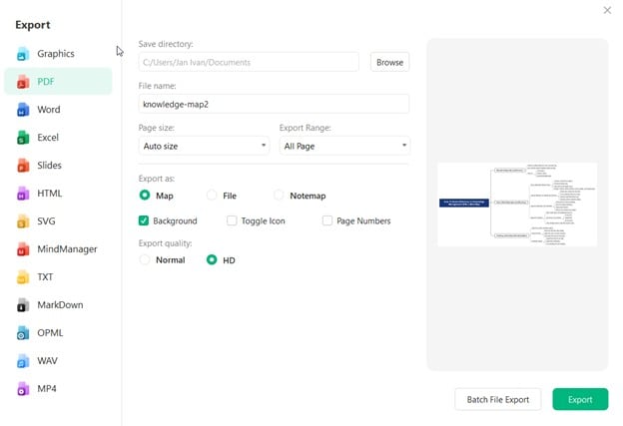Select the Notemap radio button
The height and width of the screenshot is (426, 623).
[279, 195]
